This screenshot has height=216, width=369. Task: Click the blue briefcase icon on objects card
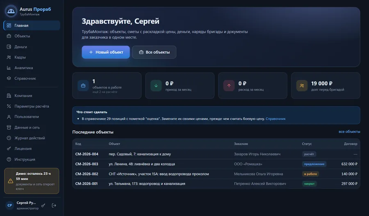click(x=83, y=86)
